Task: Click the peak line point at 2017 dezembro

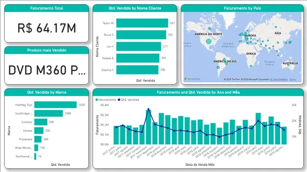Action: 148,109
